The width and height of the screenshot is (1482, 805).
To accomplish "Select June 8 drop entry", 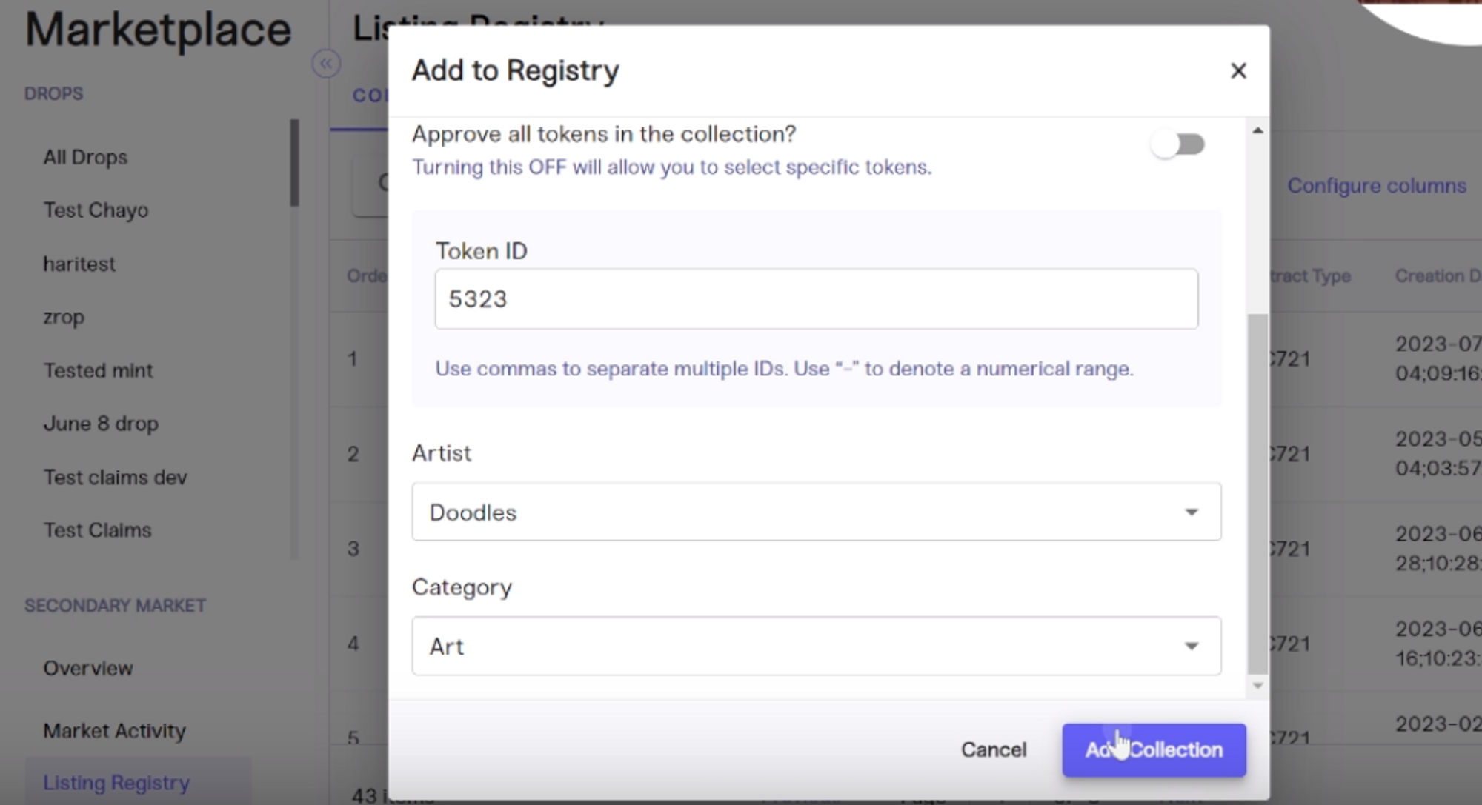I will point(101,424).
